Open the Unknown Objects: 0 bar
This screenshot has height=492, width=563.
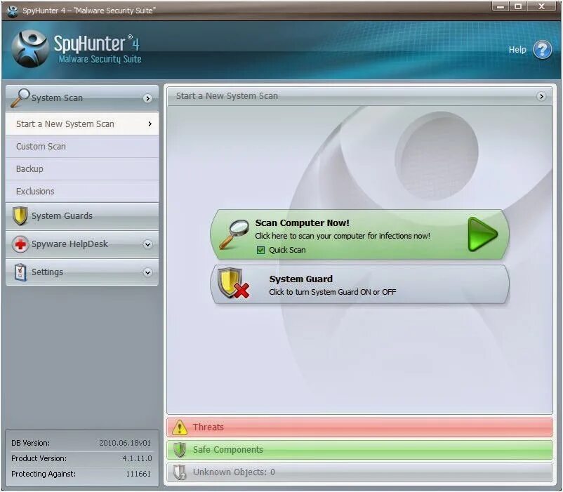tap(360, 472)
